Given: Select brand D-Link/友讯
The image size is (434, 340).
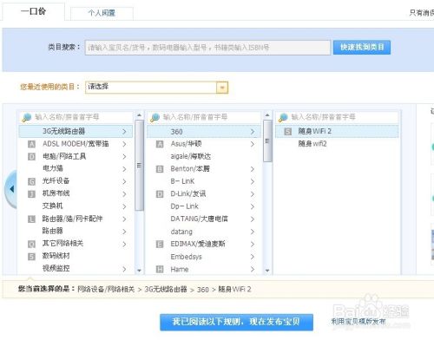Looking at the screenshot, I should tap(204, 194).
